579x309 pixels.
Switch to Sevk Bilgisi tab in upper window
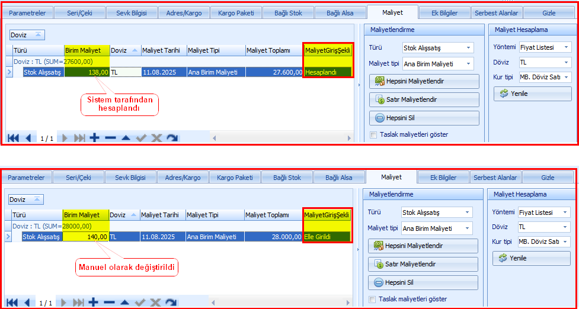click(132, 12)
